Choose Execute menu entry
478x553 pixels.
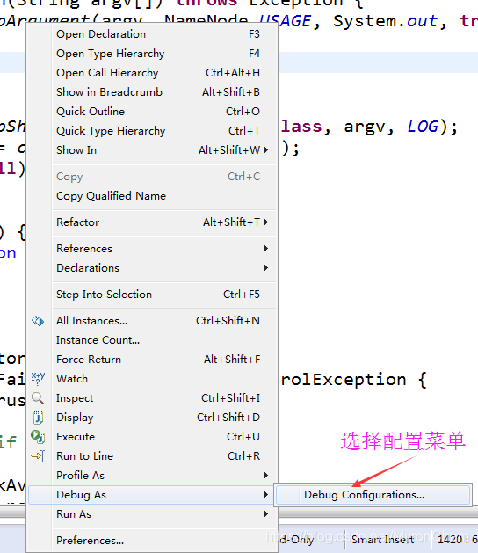[152, 437]
